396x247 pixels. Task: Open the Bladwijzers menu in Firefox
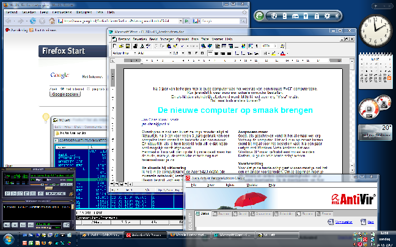pos(84,12)
